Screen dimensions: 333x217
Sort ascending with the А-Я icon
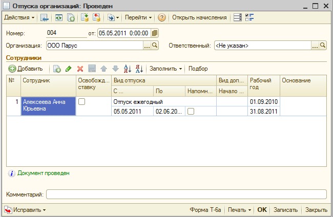(x=128, y=69)
